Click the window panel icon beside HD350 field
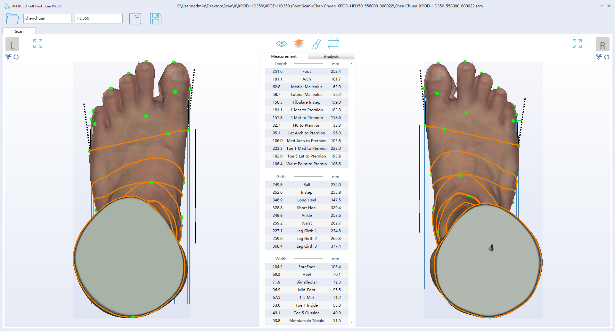Viewport: 615px width, 331px height. click(135, 19)
